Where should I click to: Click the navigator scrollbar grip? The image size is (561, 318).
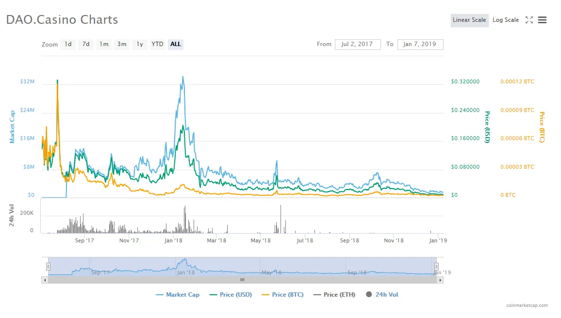click(x=242, y=280)
